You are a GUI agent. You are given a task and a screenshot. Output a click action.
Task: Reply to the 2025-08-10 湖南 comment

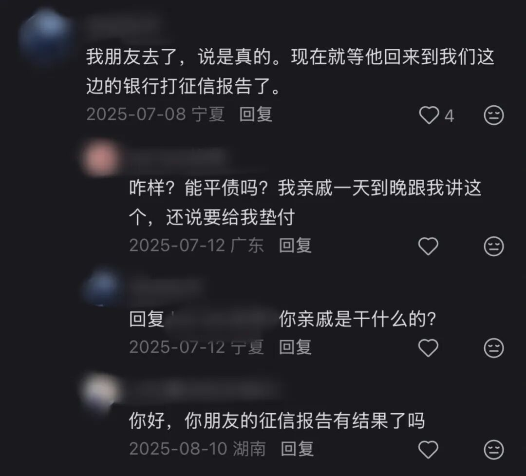pos(297,449)
